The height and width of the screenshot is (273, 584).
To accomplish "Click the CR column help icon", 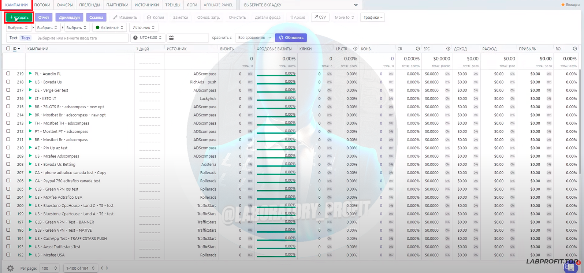I will (418, 49).
